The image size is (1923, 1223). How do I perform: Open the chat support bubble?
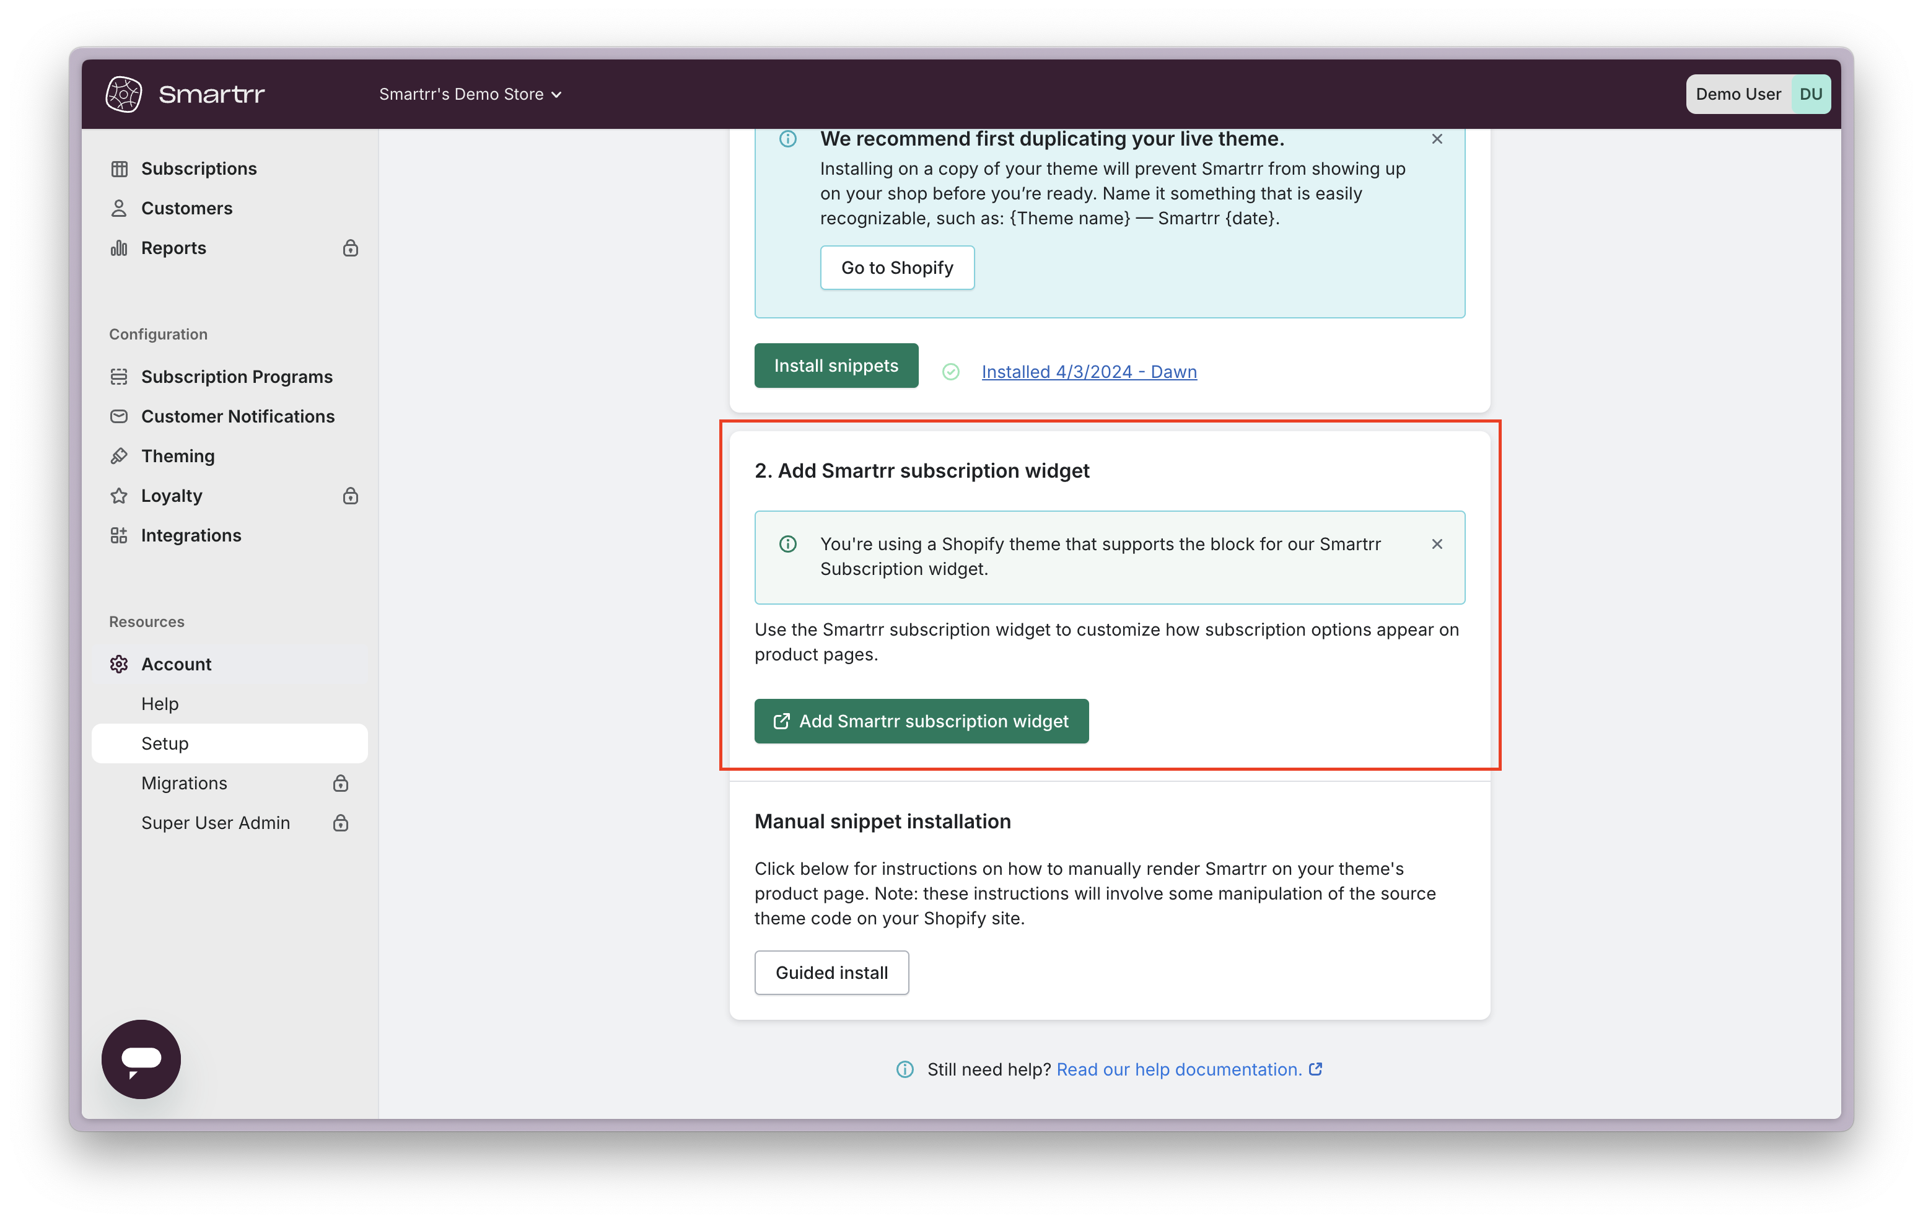(141, 1059)
